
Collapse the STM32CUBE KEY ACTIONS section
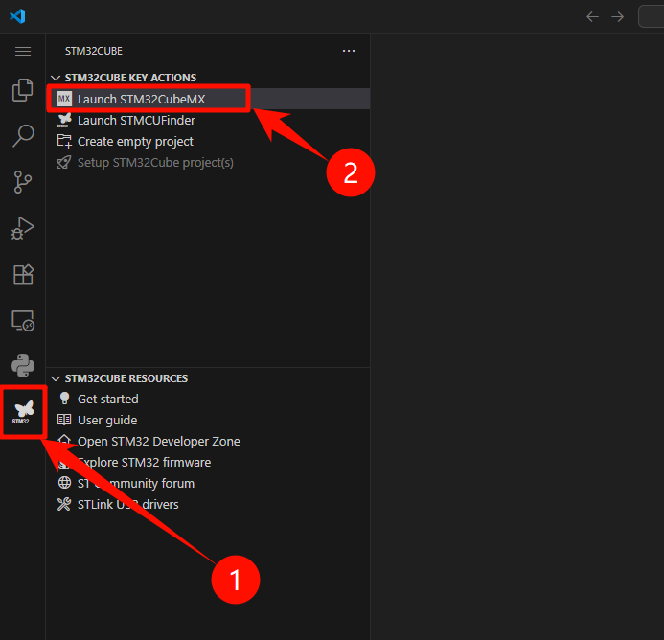click(56, 78)
